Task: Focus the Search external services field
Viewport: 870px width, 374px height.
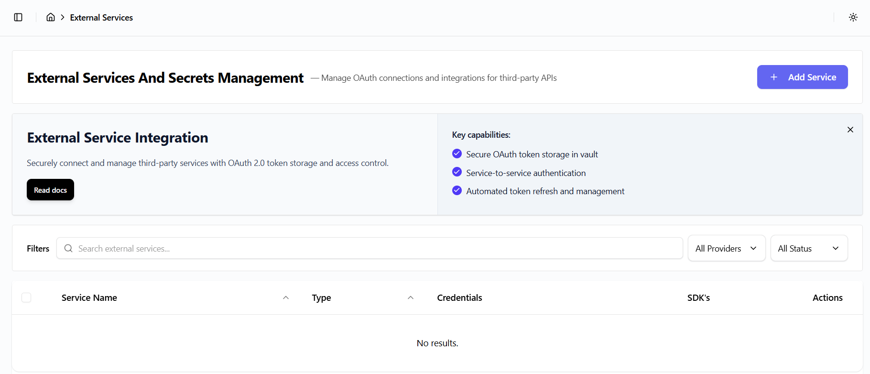Action: (370, 248)
